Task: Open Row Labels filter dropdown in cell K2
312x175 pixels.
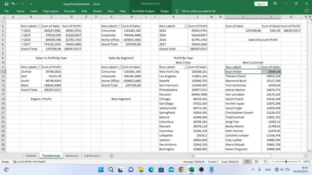Action: point(186,26)
